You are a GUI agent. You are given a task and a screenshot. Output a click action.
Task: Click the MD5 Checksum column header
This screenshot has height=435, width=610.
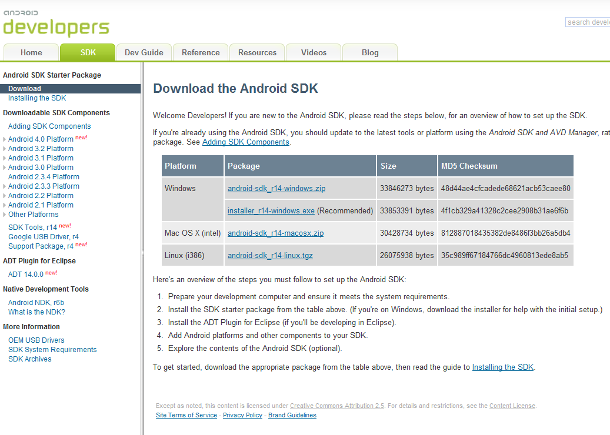(506, 166)
